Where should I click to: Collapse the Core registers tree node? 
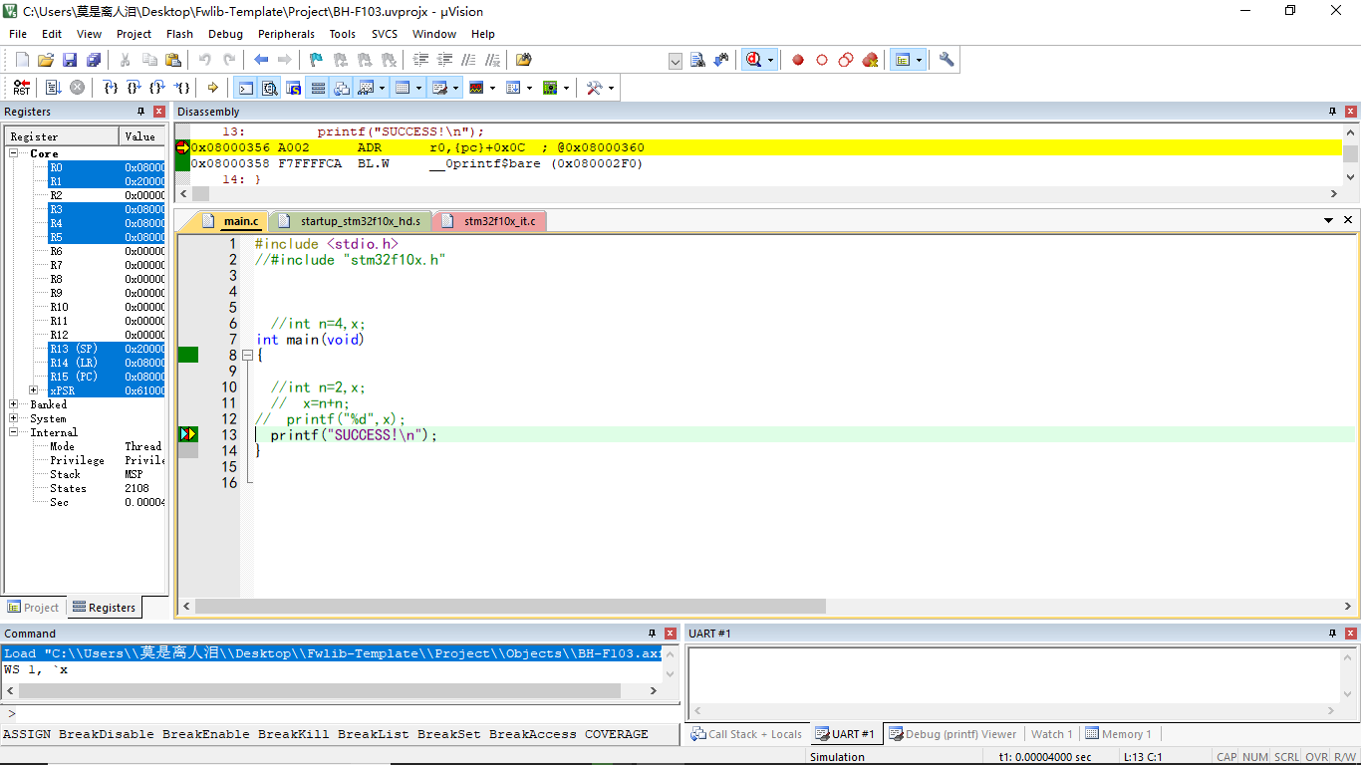[14, 153]
